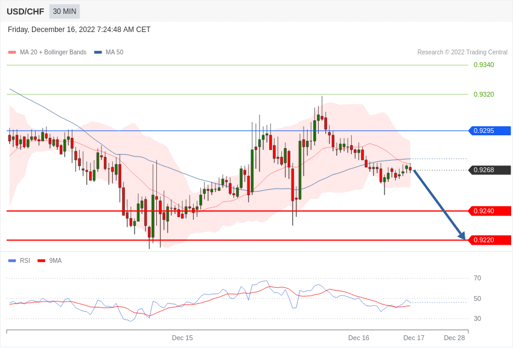Viewport: 513px width, 348px height.
Task: Toggle the MA 20 + Bollinger Bands legend
Action: pos(48,52)
